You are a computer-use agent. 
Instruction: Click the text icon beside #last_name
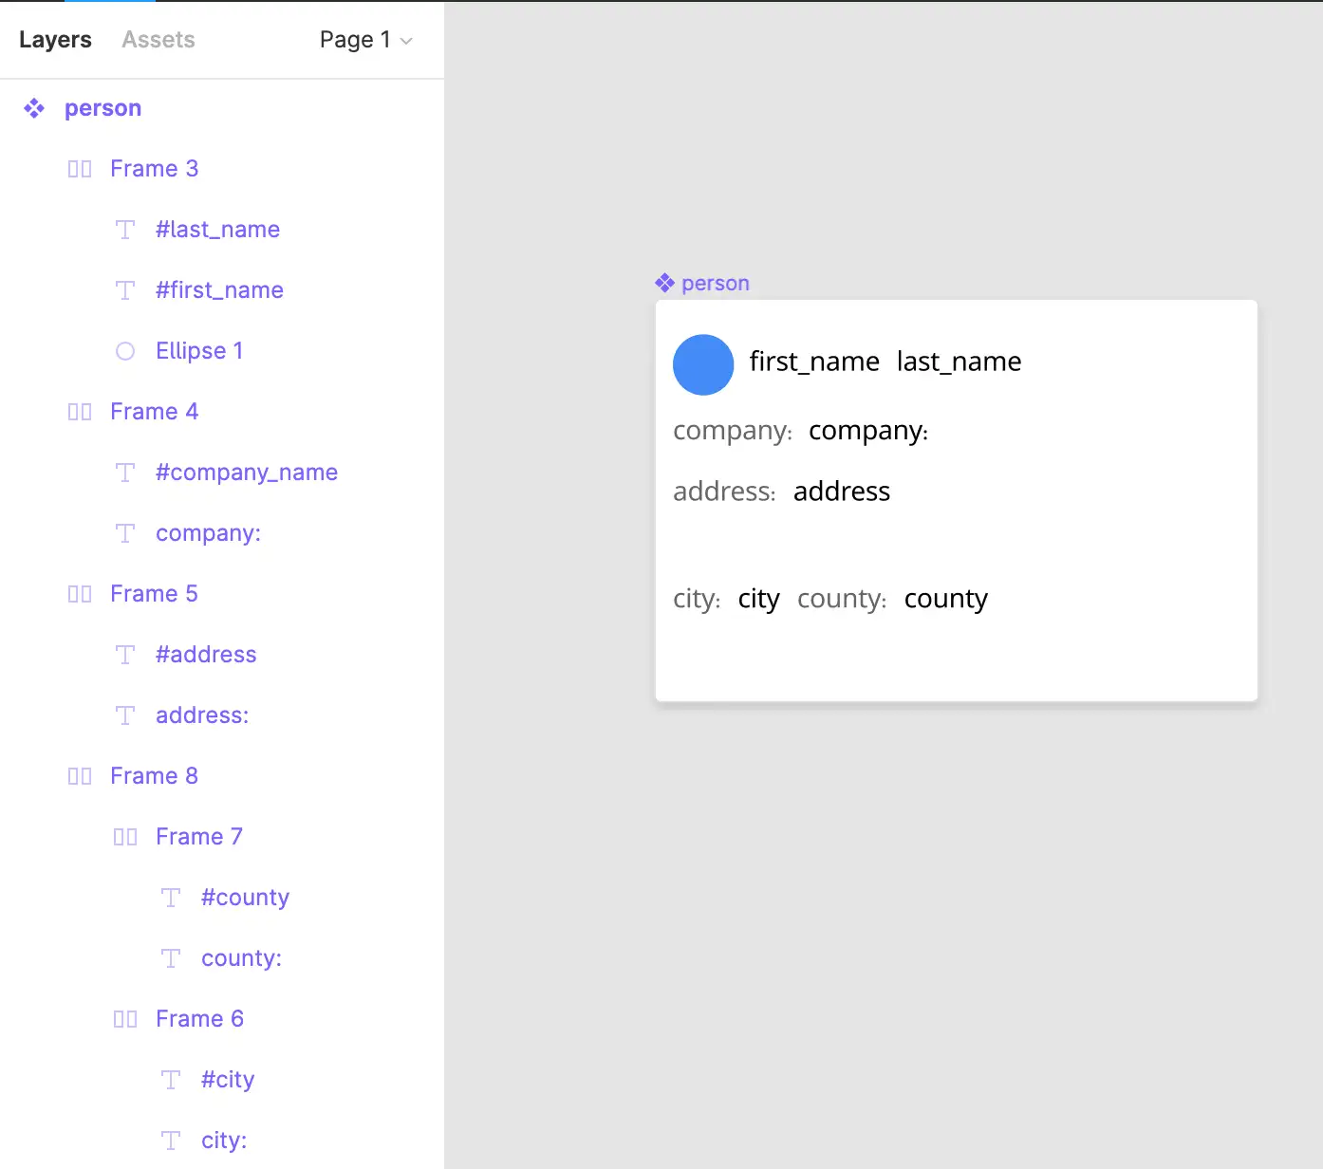point(125,230)
